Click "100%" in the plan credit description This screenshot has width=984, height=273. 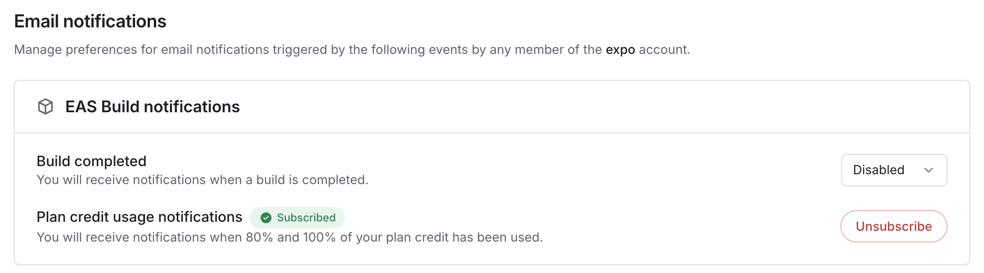pyautogui.click(x=319, y=237)
